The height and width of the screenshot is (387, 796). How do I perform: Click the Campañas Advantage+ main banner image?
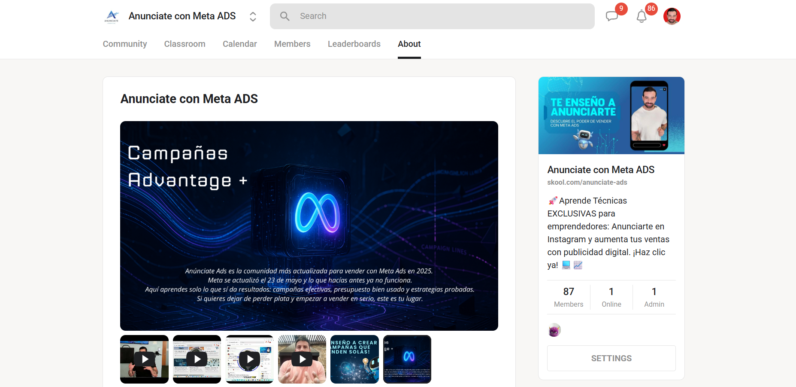[x=309, y=226]
